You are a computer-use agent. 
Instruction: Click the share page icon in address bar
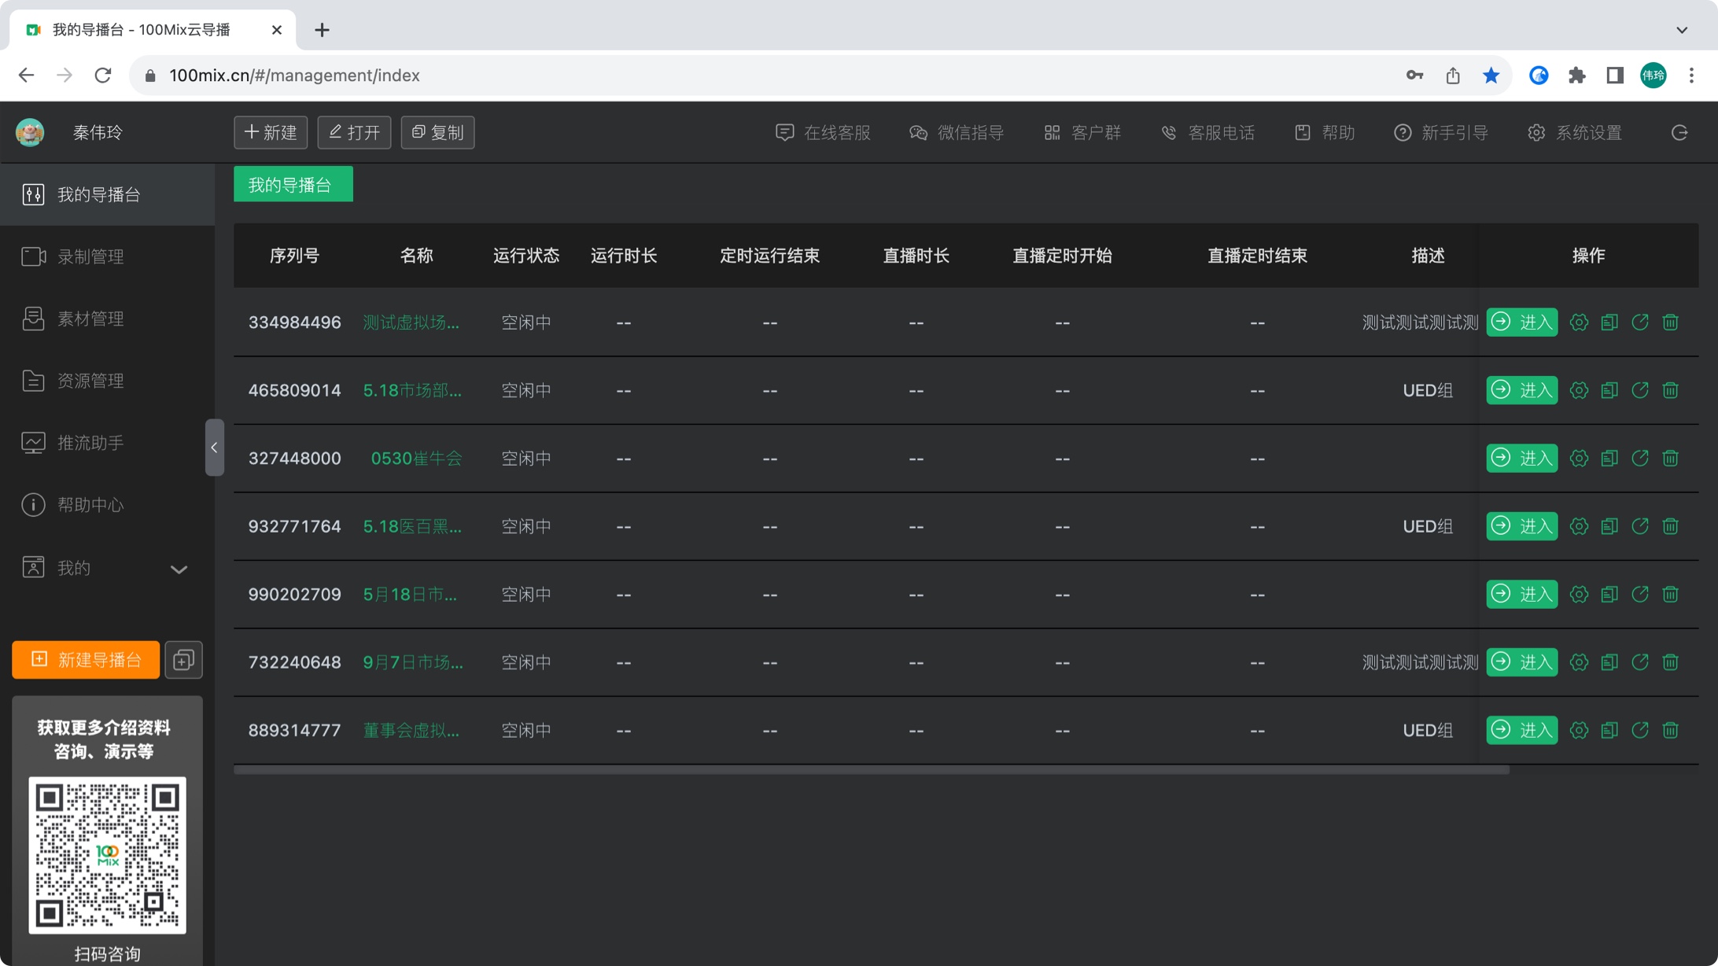pyautogui.click(x=1453, y=76)
